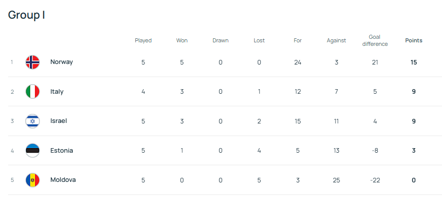Select the Played column header

(x=143, y=40)
